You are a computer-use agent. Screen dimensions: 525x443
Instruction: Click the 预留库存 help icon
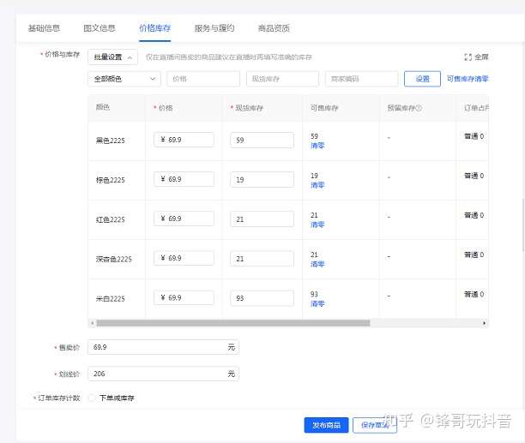[x=419, y=108]
